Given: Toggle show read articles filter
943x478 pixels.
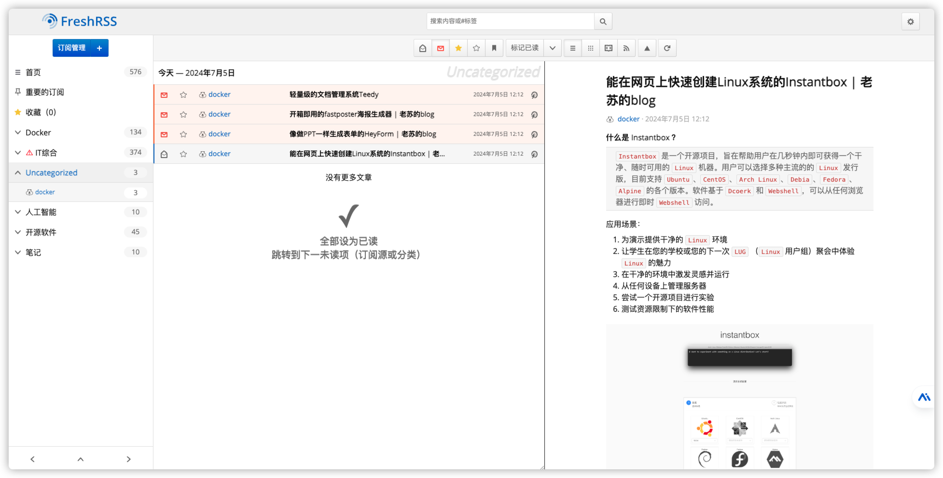Looking at the screenshot, I should tap(422, 48).
